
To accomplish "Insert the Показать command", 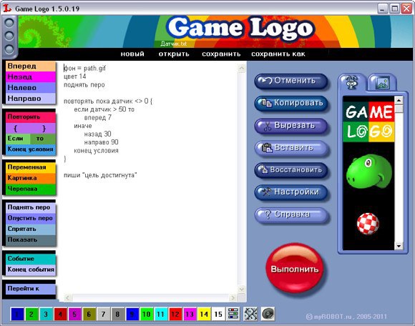I will click(31, 240).
